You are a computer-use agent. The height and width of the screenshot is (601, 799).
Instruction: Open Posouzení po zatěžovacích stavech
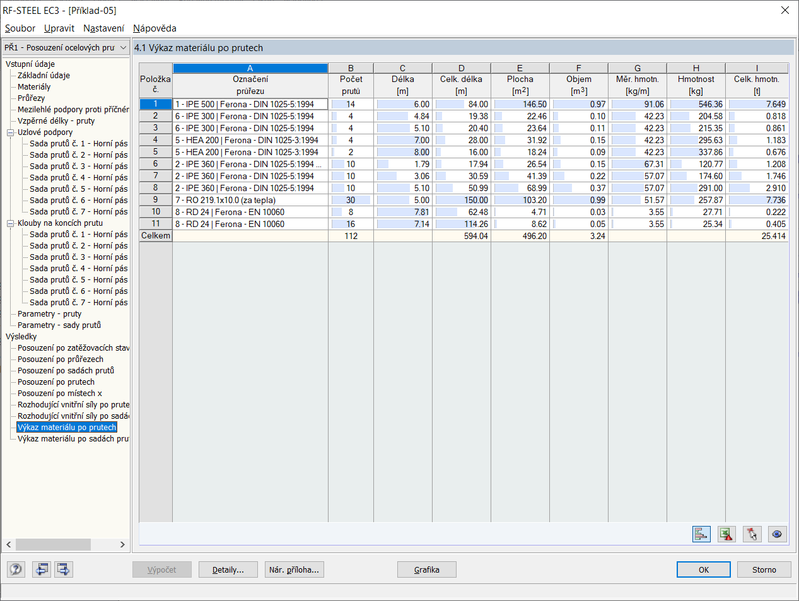tap(73, 348)
